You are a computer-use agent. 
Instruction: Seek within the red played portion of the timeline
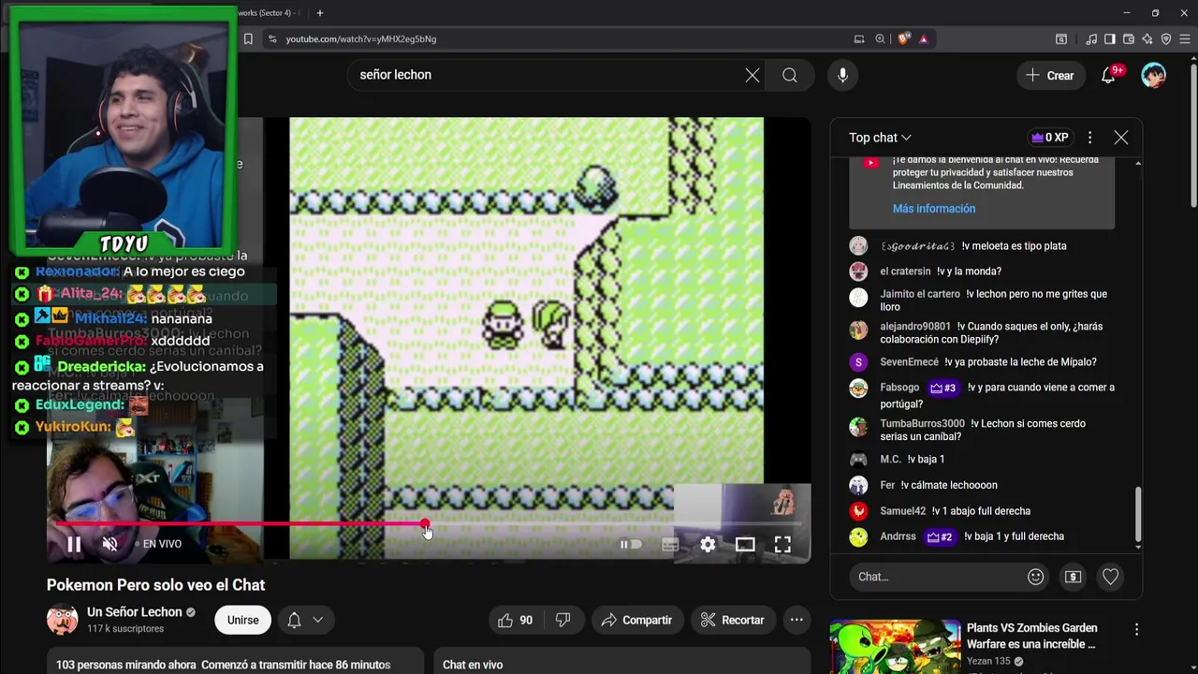click(239, 524)
